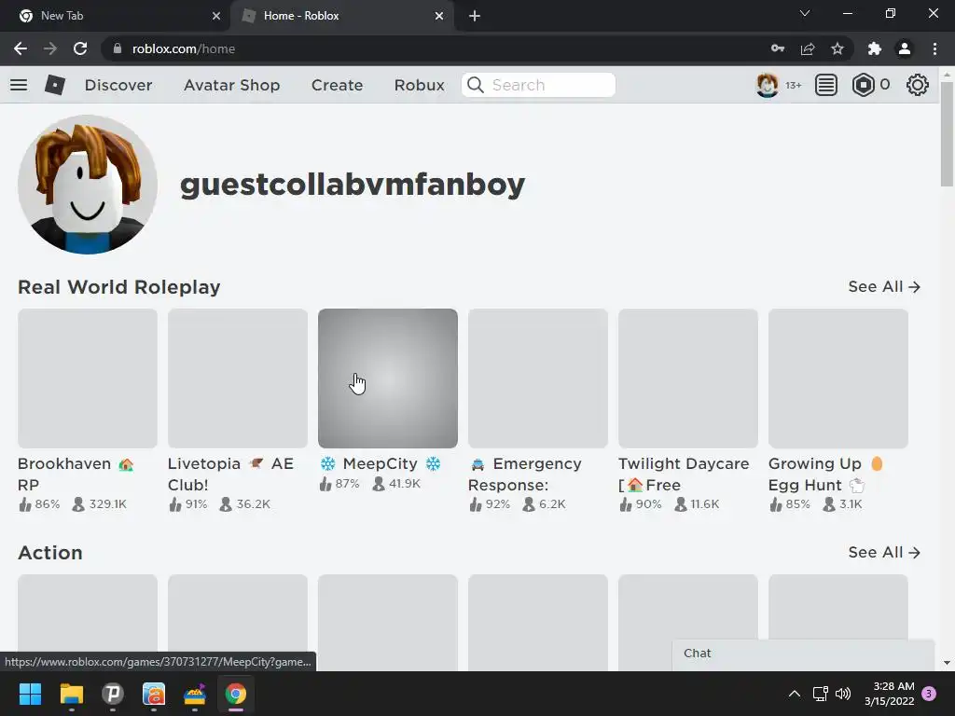Open the Chrome three-dot menu
Screen dimensions: 955x716
point(934,48)
